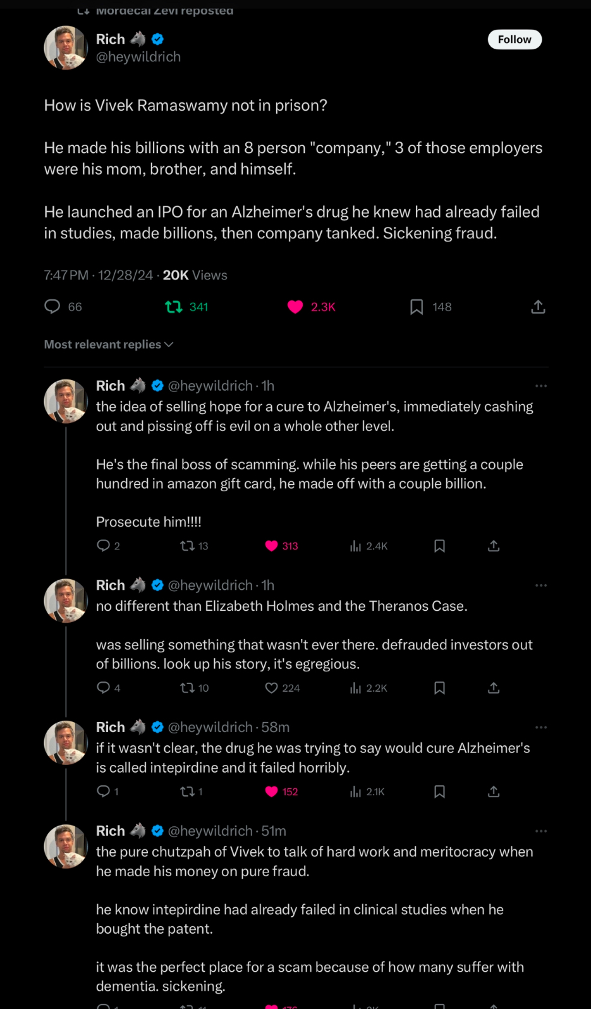Open @heywildrich handle in the post header
This screenshot has width=591, height=1009.
pyautogui.click(x=138, y=57)
